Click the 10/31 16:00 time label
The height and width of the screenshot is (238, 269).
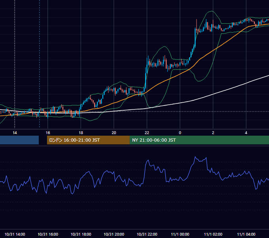click(48, 234)
